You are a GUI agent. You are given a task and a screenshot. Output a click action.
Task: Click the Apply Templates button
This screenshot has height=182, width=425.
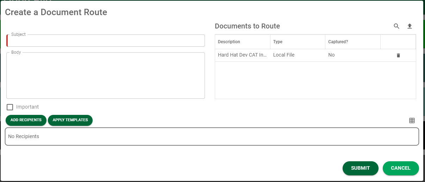[70, 120]
